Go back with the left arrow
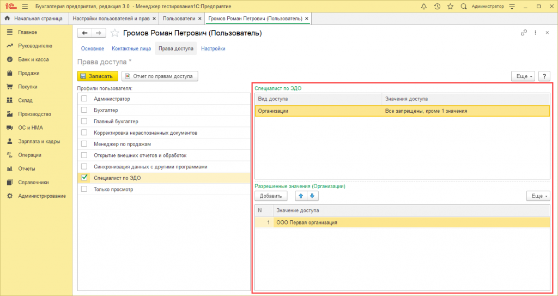The width and height of the screenshot is (558, 296). click(84, 33)
